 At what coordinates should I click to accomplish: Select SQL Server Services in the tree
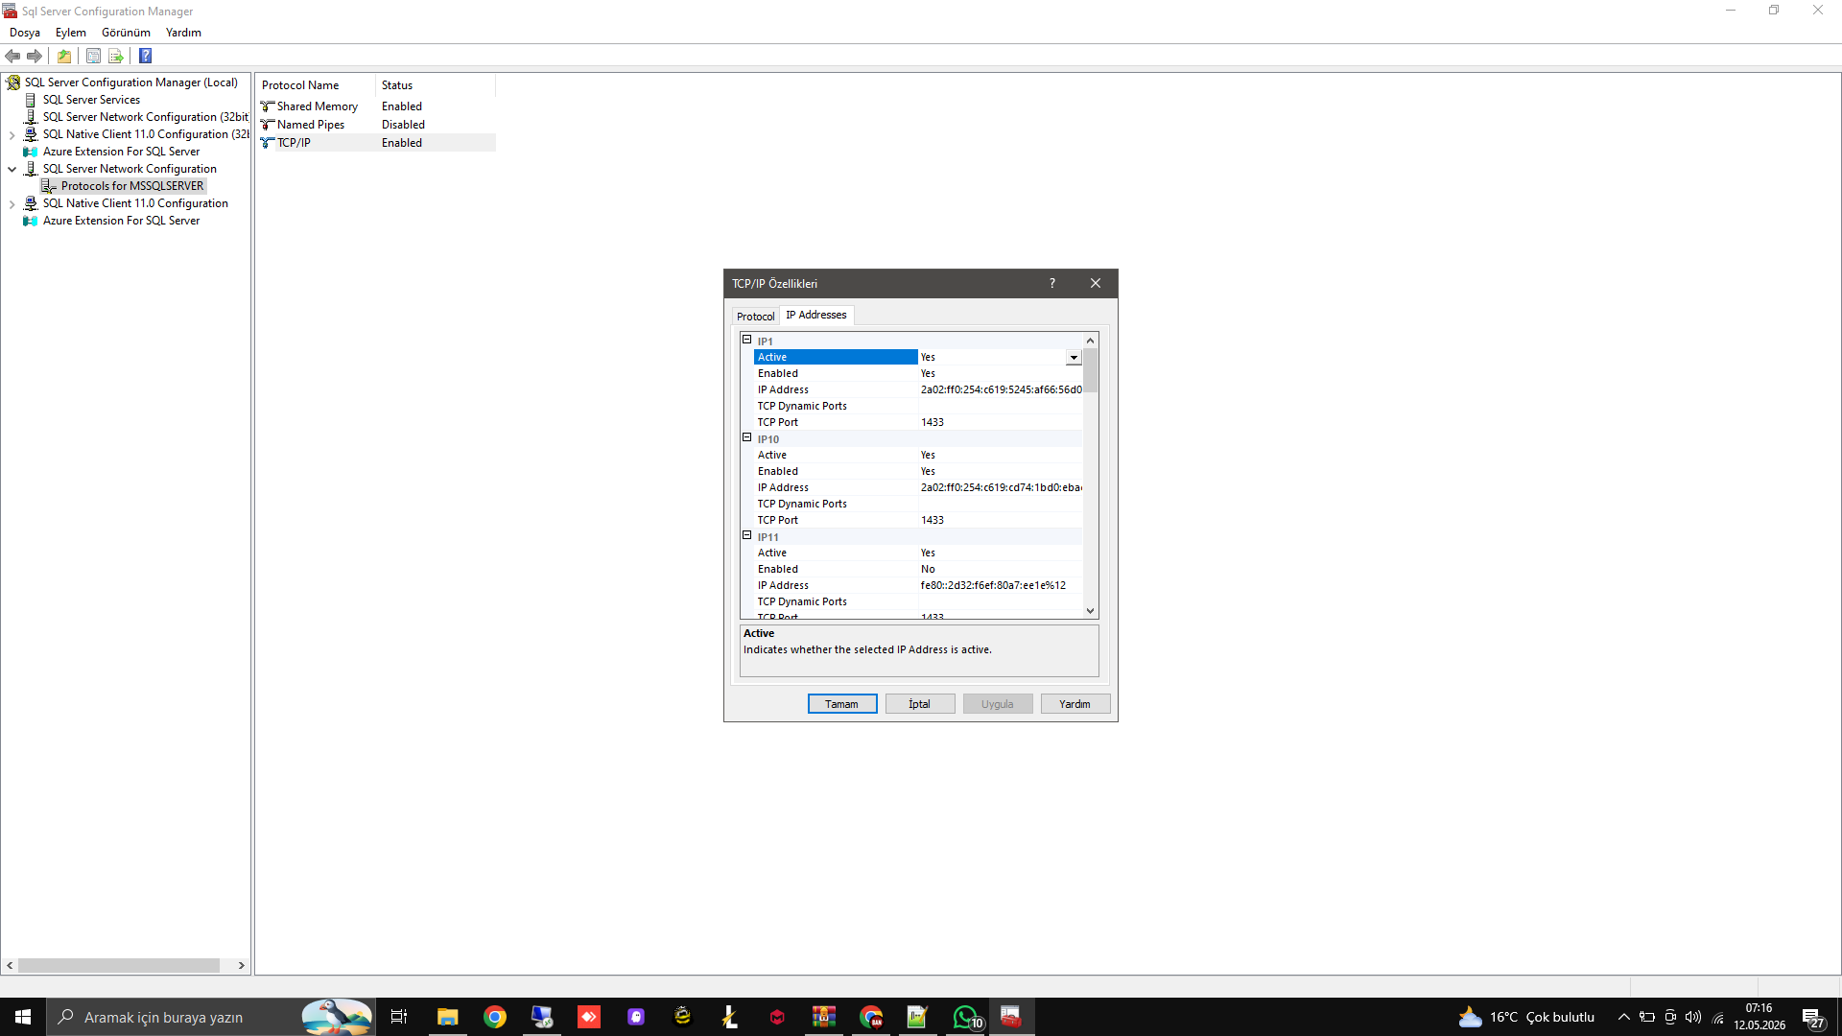point(91,100)
